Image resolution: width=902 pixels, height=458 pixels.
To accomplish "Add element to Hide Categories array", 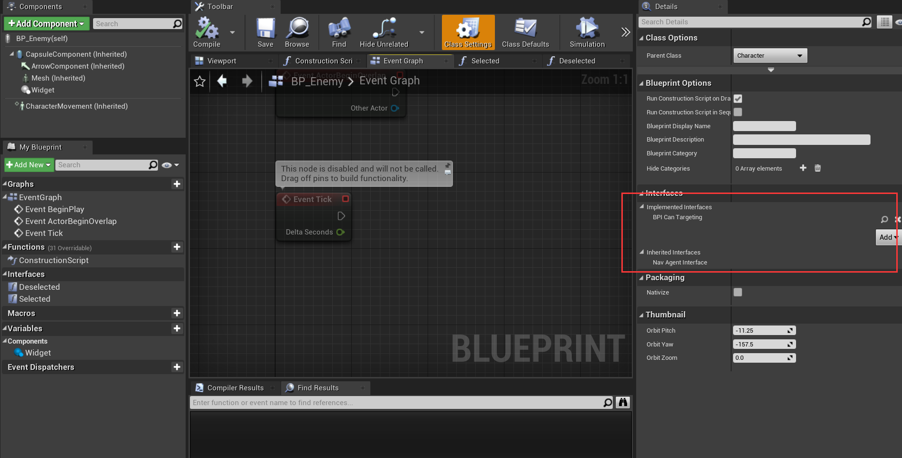I will [x=803, y=168].
